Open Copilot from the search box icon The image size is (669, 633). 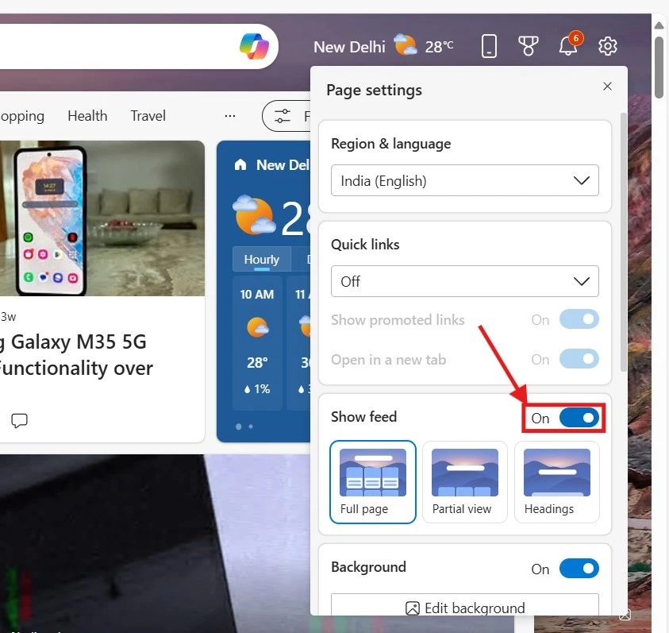(254, 47)
